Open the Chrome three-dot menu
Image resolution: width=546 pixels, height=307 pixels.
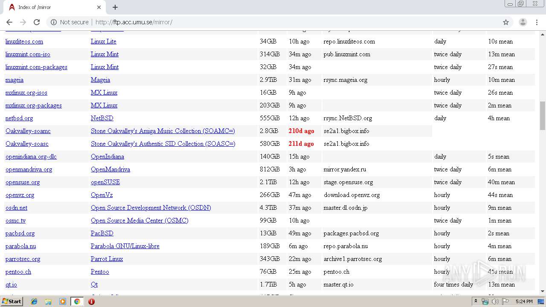(537, 22)
